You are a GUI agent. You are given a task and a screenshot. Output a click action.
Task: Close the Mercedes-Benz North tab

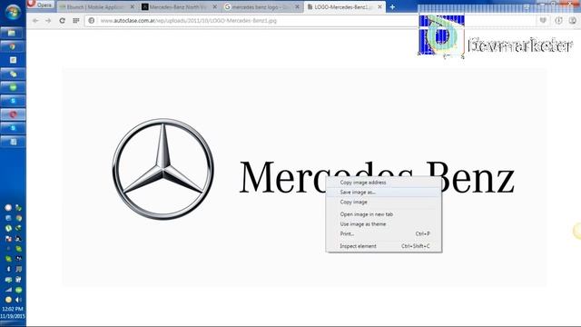214,7
